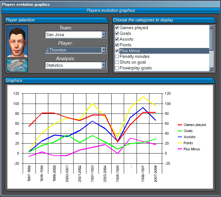
Task: Click the 2007-2008 season axis label
Action: pyautogui.click(x=155, y=174)
